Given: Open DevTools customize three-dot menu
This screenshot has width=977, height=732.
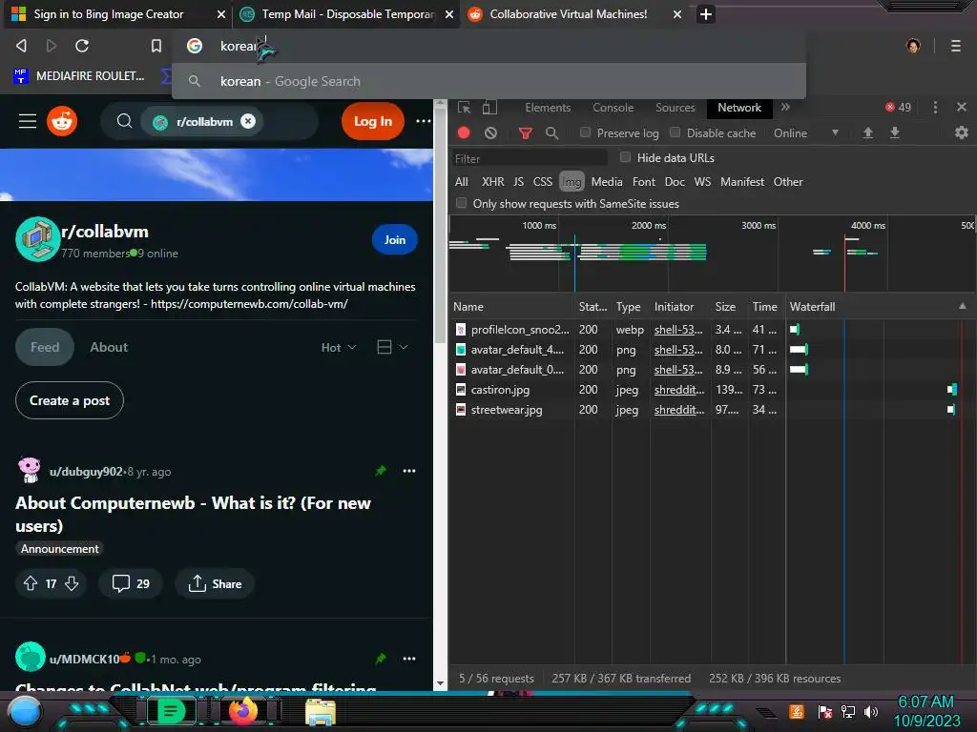Looking at the screenshot, I should tap(935, 107).
